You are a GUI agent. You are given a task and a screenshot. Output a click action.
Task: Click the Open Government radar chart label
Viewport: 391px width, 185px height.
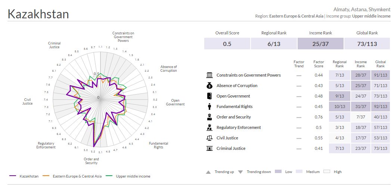point(175,102)
